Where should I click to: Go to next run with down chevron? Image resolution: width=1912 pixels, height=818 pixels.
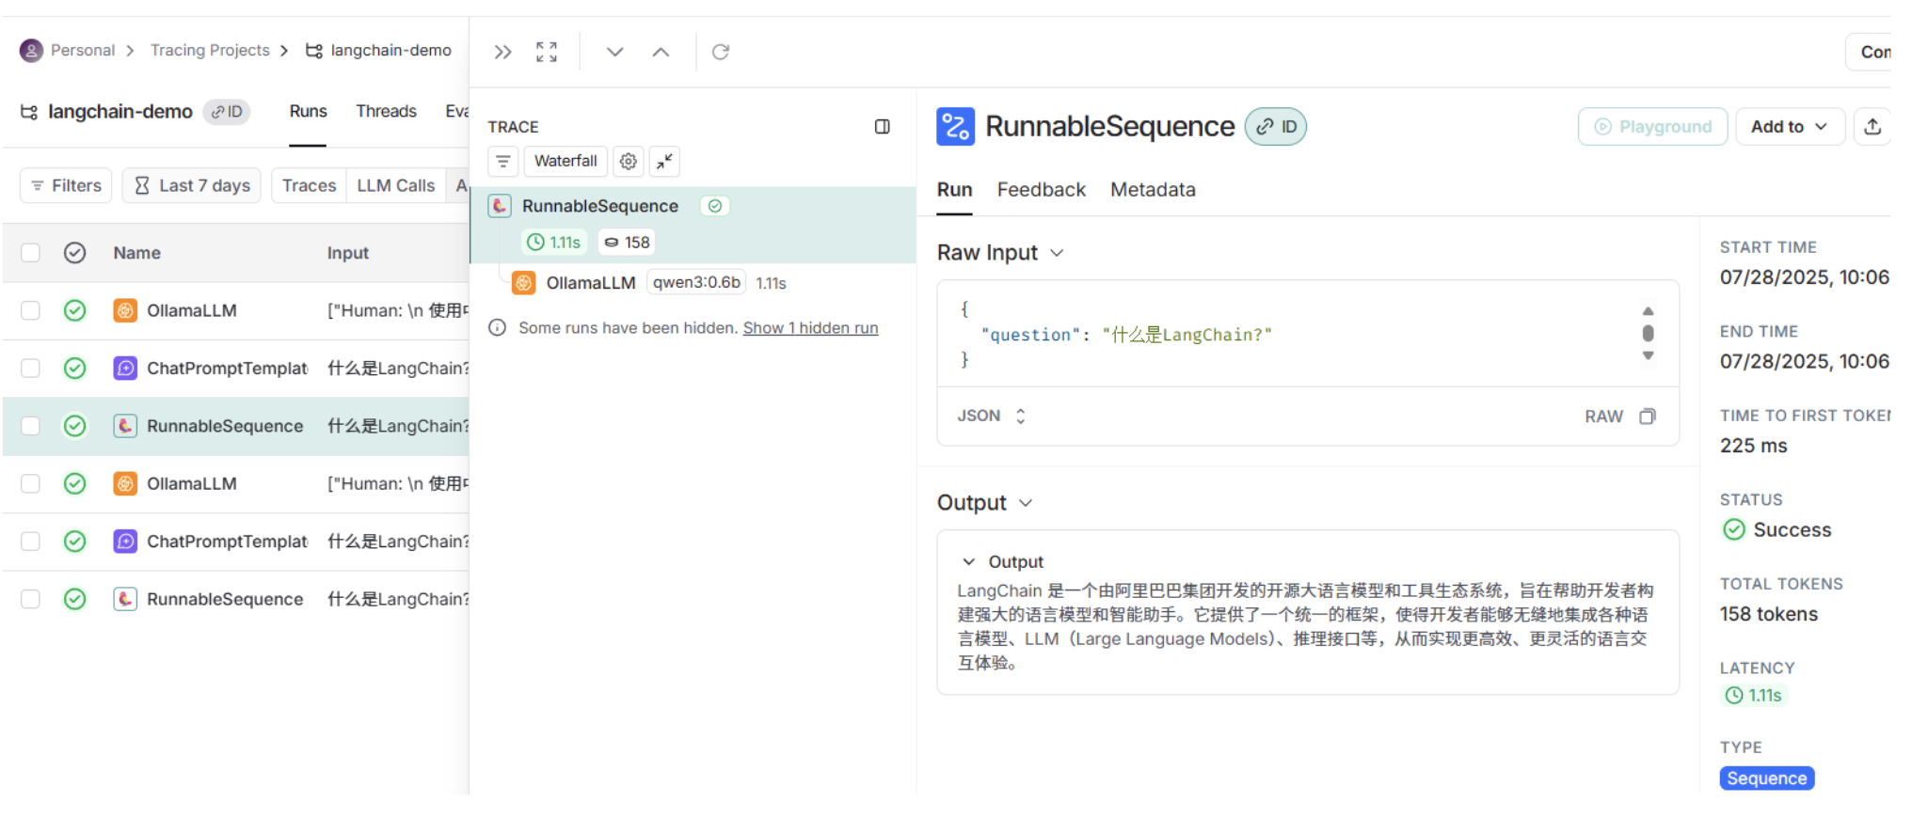[x=614, y=52]
